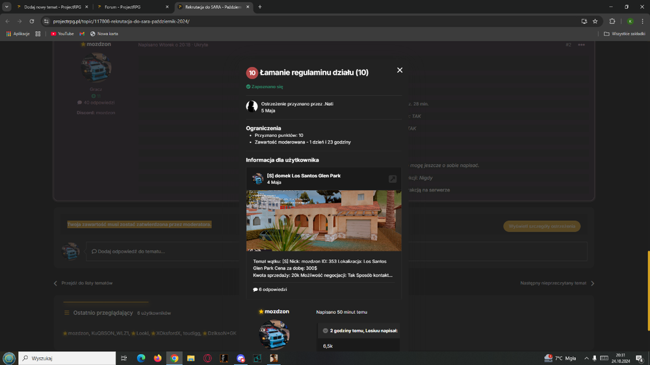Viewport: 650px width, 365px height.
Task: Select 'Rekrutacja do SARA' browser tab
Action: pos(213,7)
